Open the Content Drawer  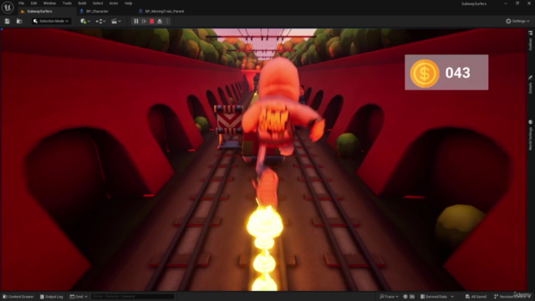pos(18,297)
